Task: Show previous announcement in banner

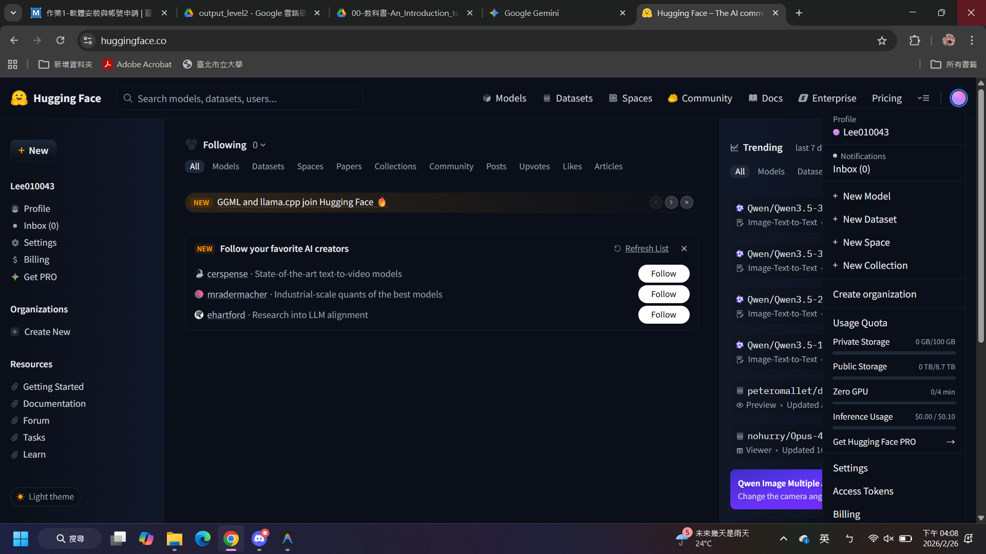Action: [656, 202]
